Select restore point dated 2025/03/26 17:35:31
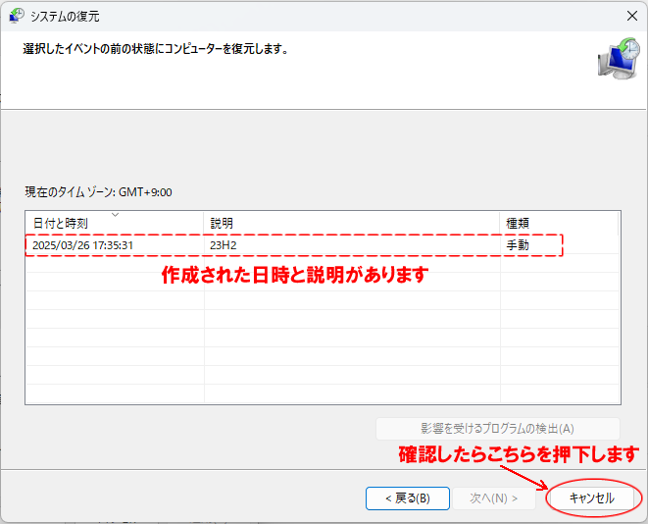Viewport: 648px width, 524px height. click(x=323, y=245)
